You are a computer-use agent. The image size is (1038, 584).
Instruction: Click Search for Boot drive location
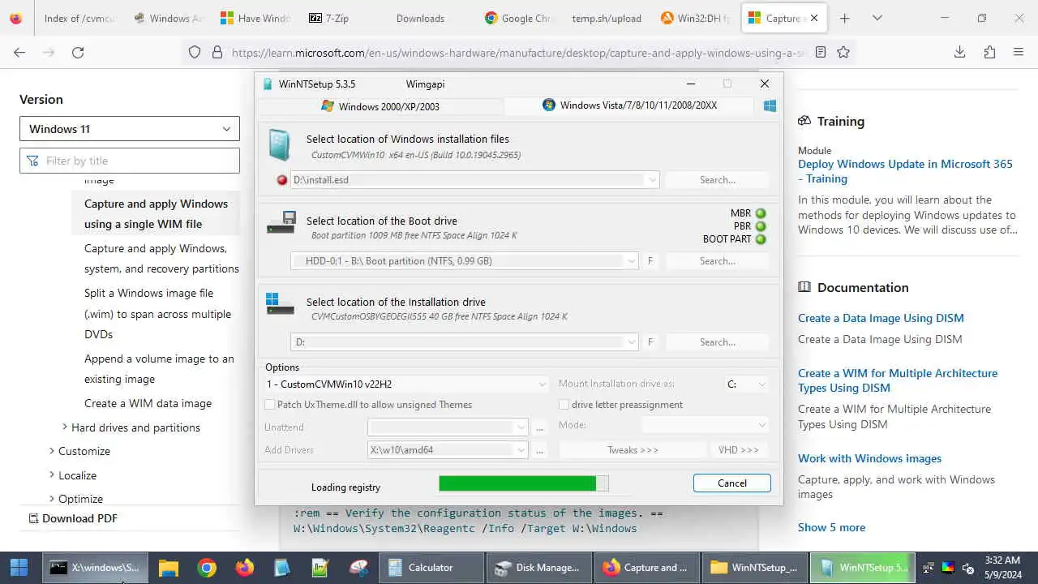pyautogui.click(x=717, y=261)
